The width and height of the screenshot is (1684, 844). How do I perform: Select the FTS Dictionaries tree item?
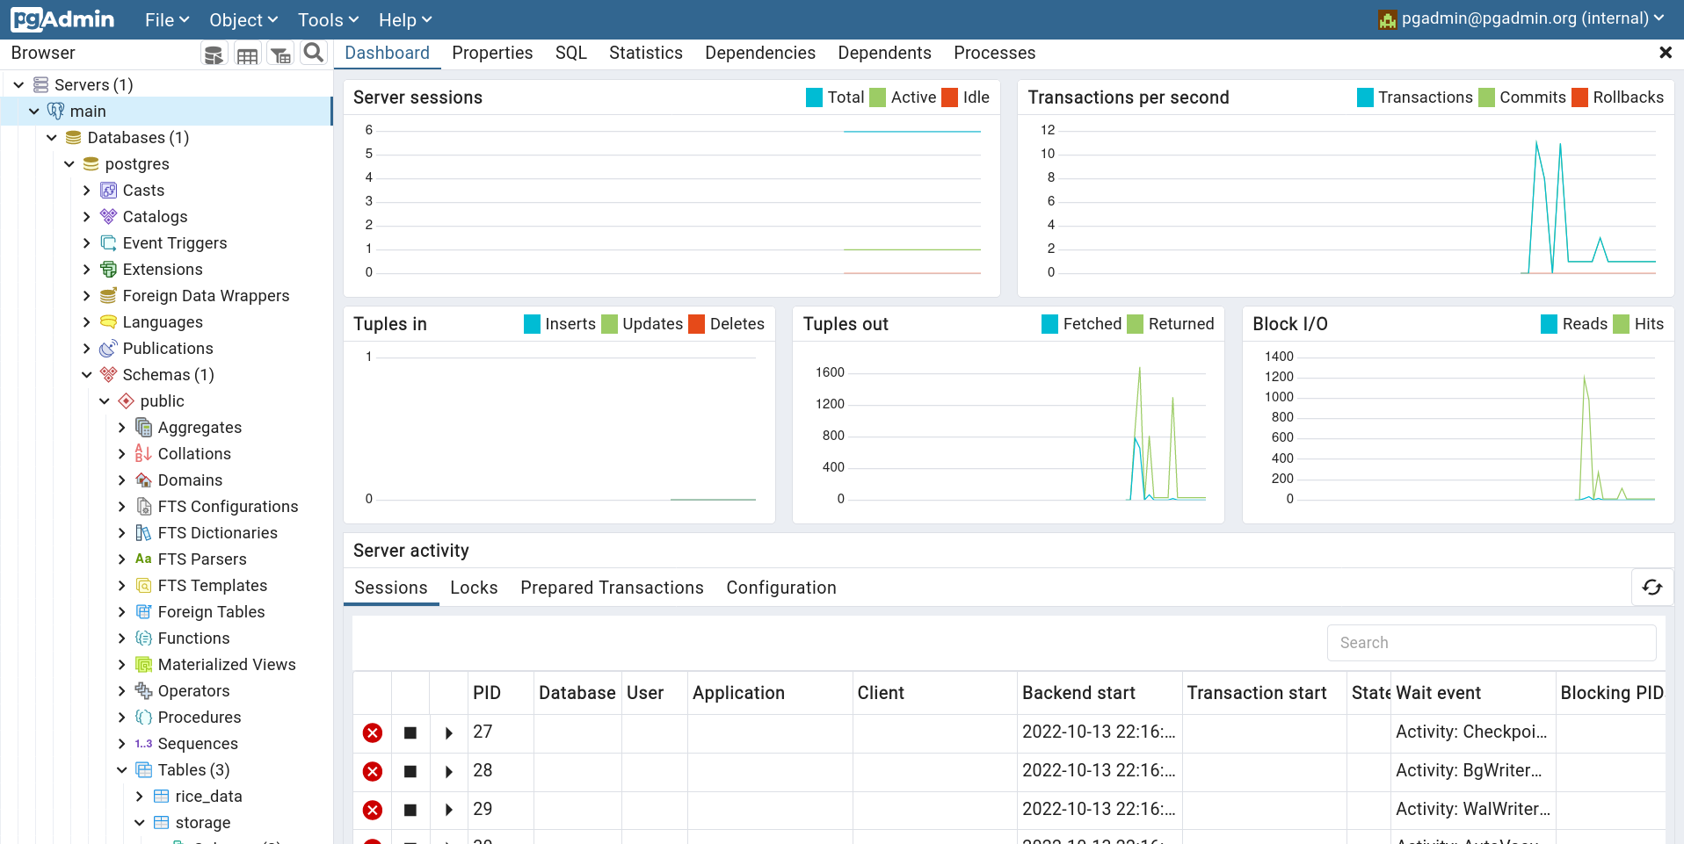(217, 533)
